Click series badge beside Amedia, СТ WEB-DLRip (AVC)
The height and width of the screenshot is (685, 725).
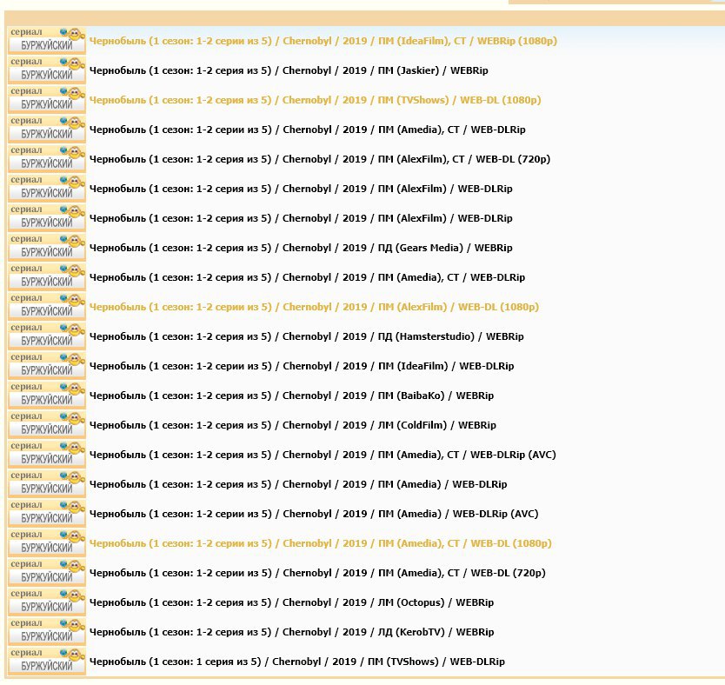click(47, 455)
